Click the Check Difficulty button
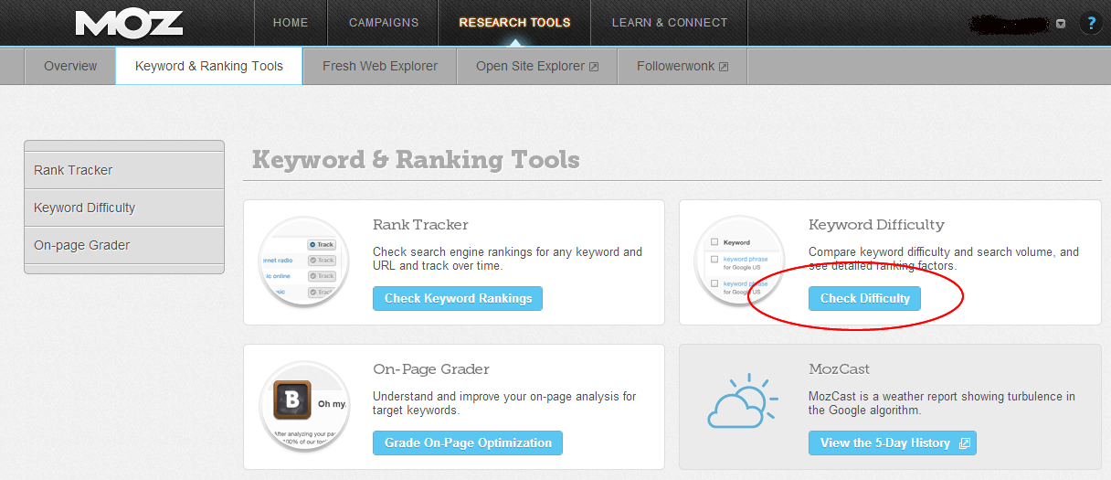 865,298
